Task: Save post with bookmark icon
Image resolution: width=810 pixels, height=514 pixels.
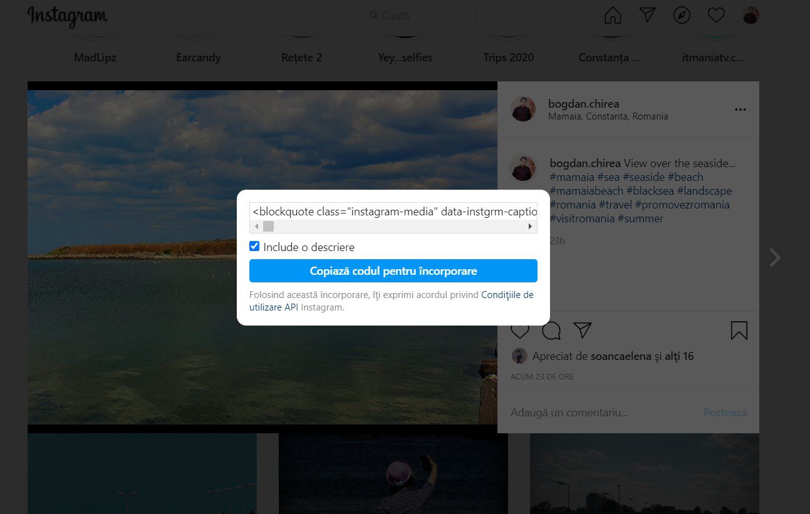Action: coord(739,331)
